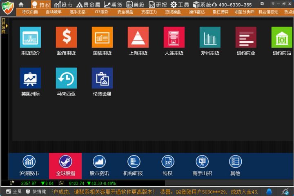Switch to 沪深股市 bottom tab

pyautogui.click(x=29, y=166)
